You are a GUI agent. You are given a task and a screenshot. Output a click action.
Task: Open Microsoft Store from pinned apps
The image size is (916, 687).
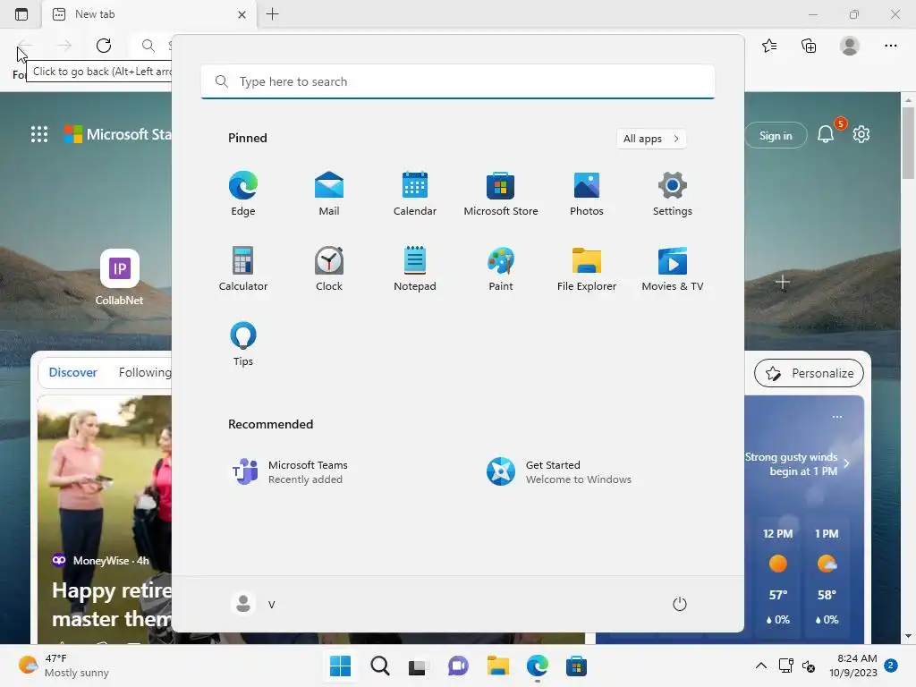click(501, 194)
